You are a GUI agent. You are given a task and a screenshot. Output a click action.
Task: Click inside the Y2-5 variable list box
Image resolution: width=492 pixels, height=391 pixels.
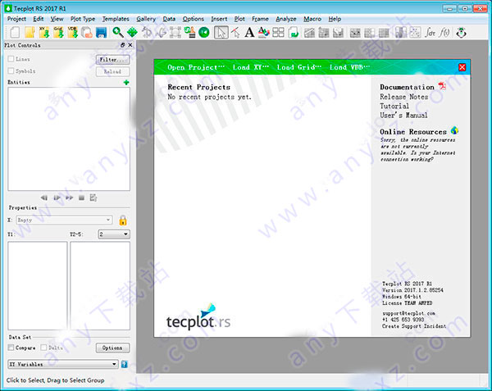100,285
